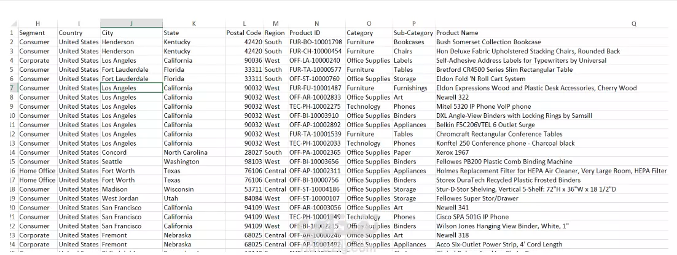
Task: Click the Postal Code header cell
Action: coord(244,33)
